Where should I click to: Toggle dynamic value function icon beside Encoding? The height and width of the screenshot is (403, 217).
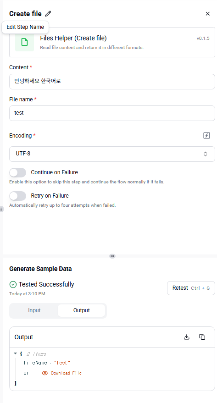[207, 135]
